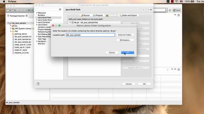Open the Apple menu
The width and height of the screenshot is (204, 114).
click(4, 1)
